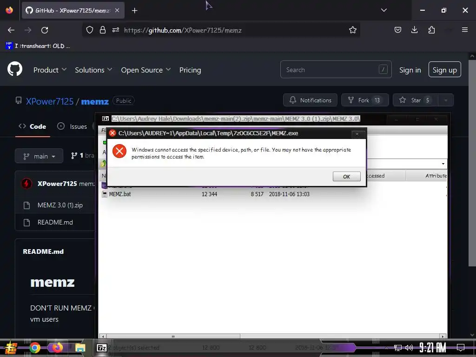The width and height of the screenshot is (476, 357).
Task: Close the GitHub XPower7125/memz tab
Action: (117, 10)
